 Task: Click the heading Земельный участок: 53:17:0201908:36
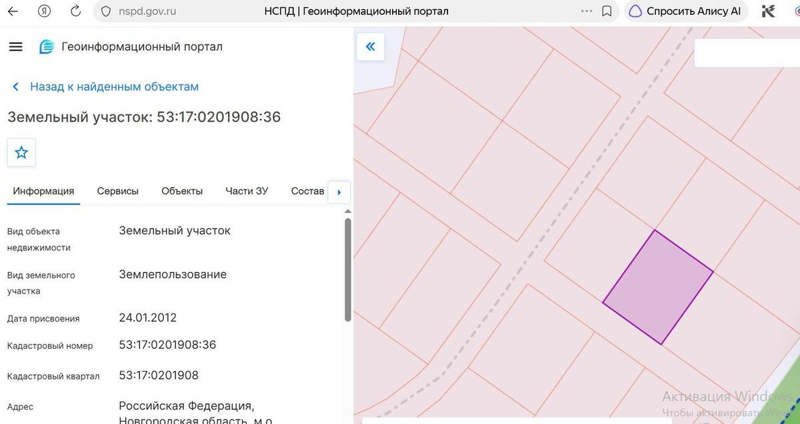[x=144, y=117]
